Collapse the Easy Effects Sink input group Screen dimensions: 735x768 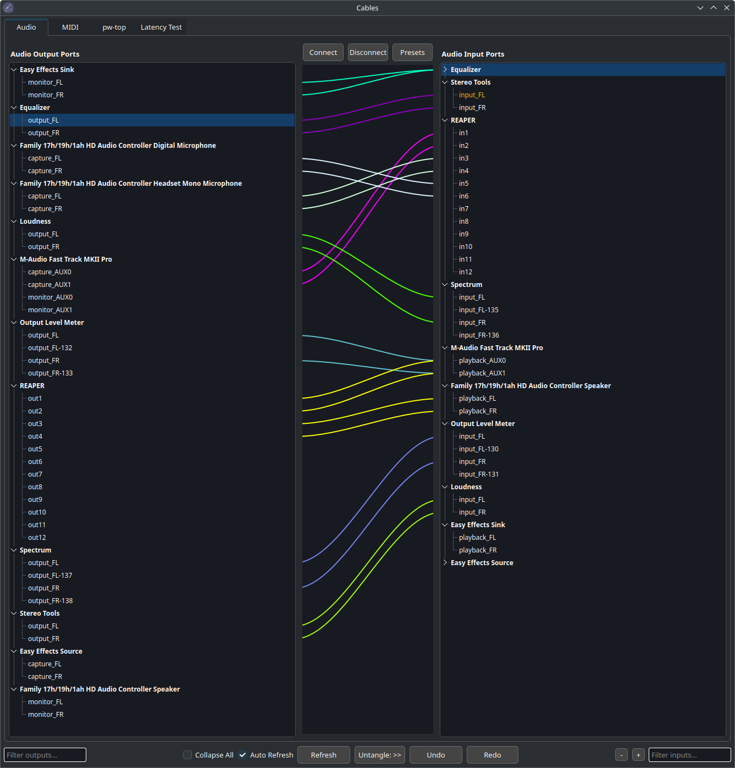pos(445,525)
